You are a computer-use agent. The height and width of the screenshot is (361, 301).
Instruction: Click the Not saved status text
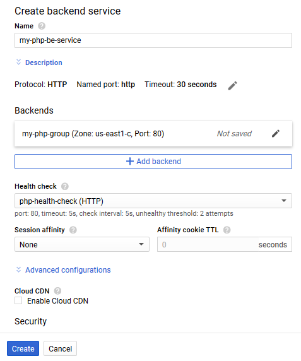(x=234, y=134)
